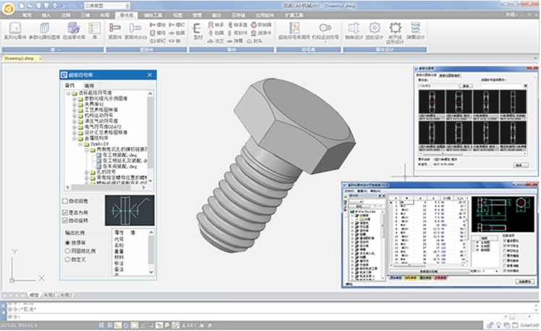Click the 轴类设计 shaft design icon
Image resolution: width=541 pixels, height=331 pixels.
tap(354, 28)
